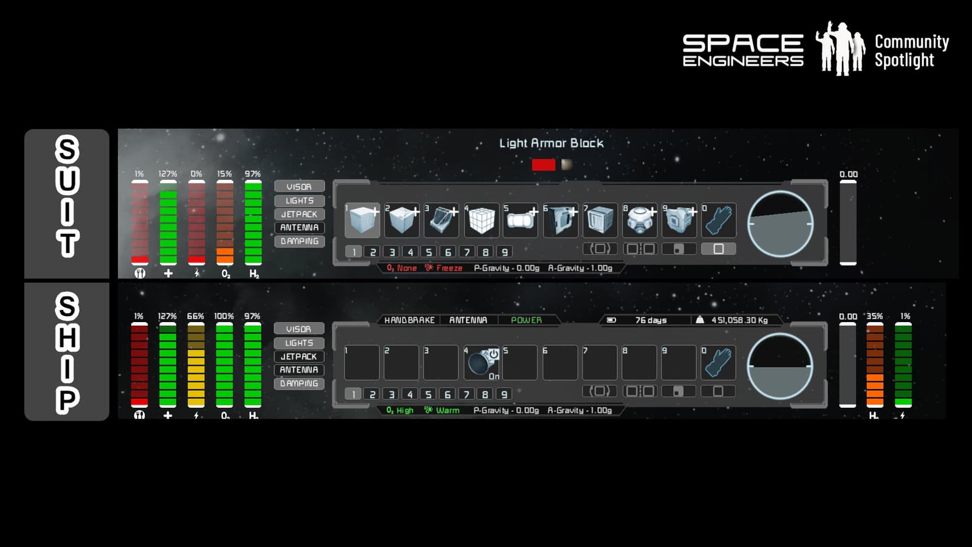Choose the slot 4 grid cube in suit toolbar
Image resolution: width=972 pixels, height=547 pixels.
pyautogui.click(x=481, y=220)
